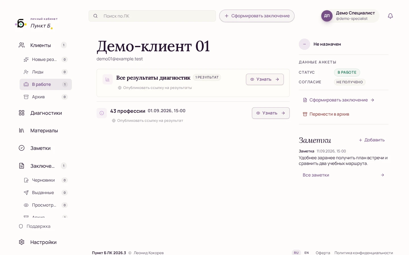The width and height of the screenshot is (409, 255).
Task: Click Перенести в архив
Action: pos(326,114)
